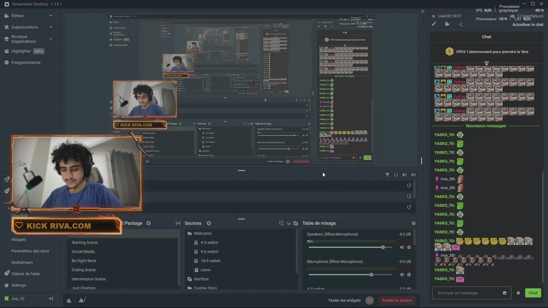Log out using the arrow next to riva_20
Viewport: 548px width, 308px height.
coord(51,299)
